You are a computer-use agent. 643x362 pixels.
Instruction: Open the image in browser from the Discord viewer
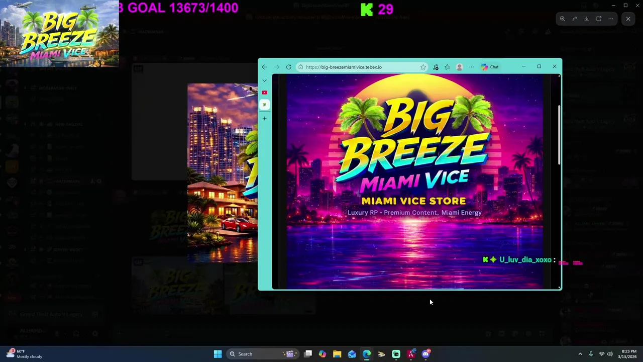[599, 19]
